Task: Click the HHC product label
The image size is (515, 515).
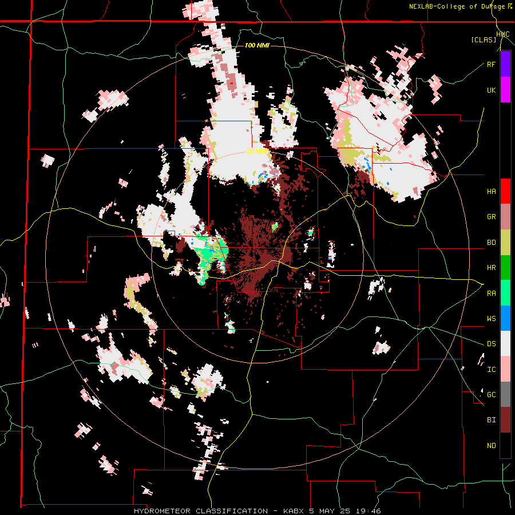Action: [x=503, y=34]
